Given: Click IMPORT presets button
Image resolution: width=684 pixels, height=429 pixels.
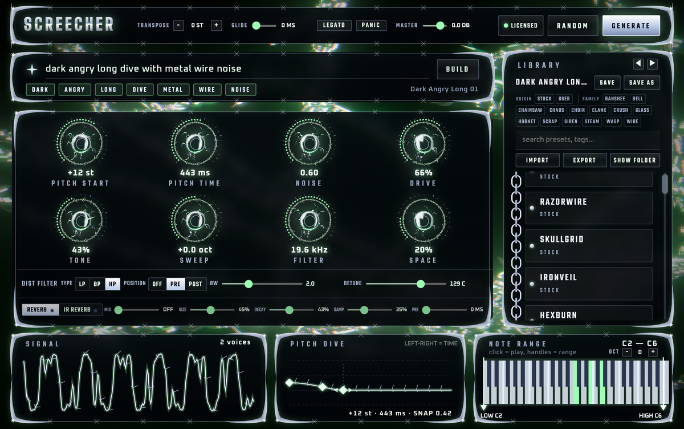Looking at the screenshot, I should tap(537, 160).
